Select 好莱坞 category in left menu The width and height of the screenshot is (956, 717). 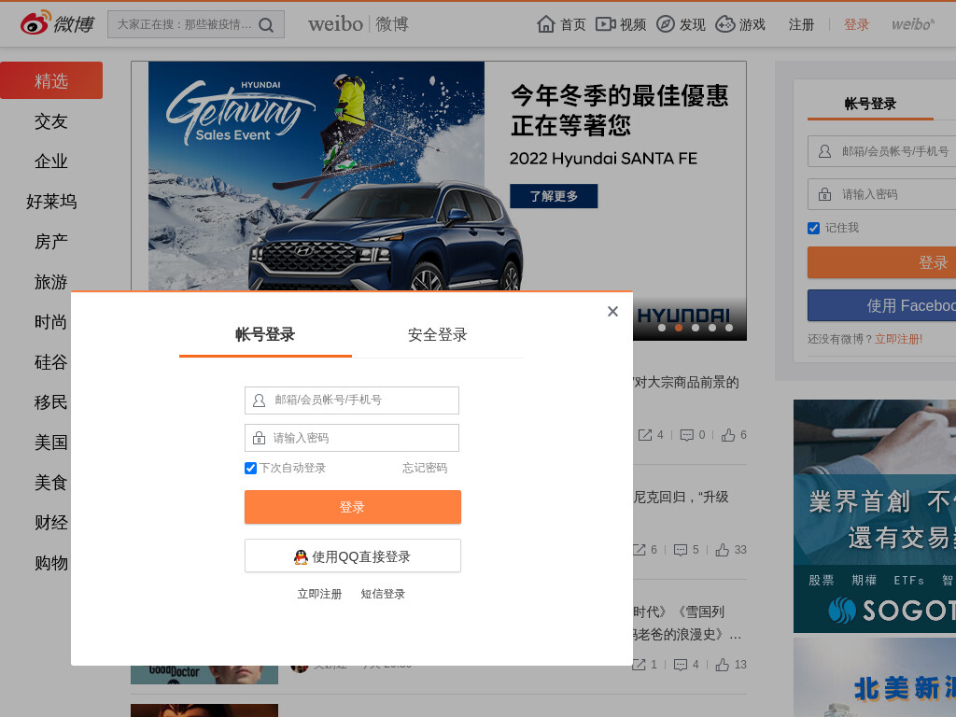coord(51,202)
